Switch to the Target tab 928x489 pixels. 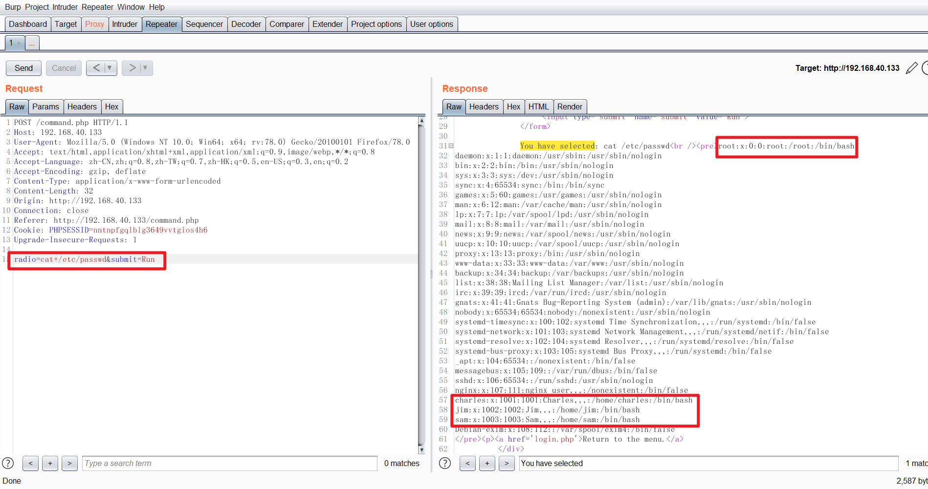(x=66, y=24)
